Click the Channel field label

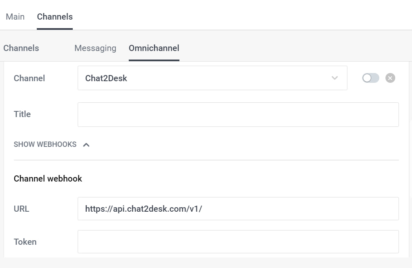pos(29,78)
